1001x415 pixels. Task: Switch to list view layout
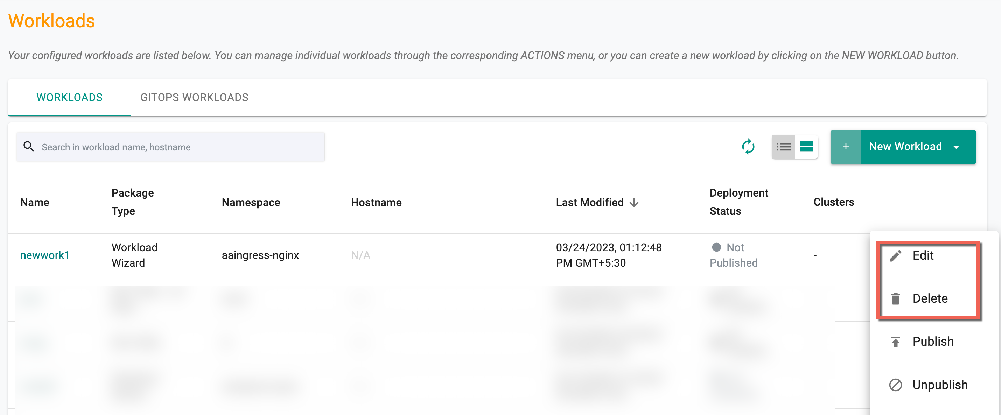(x=783, y=147)
